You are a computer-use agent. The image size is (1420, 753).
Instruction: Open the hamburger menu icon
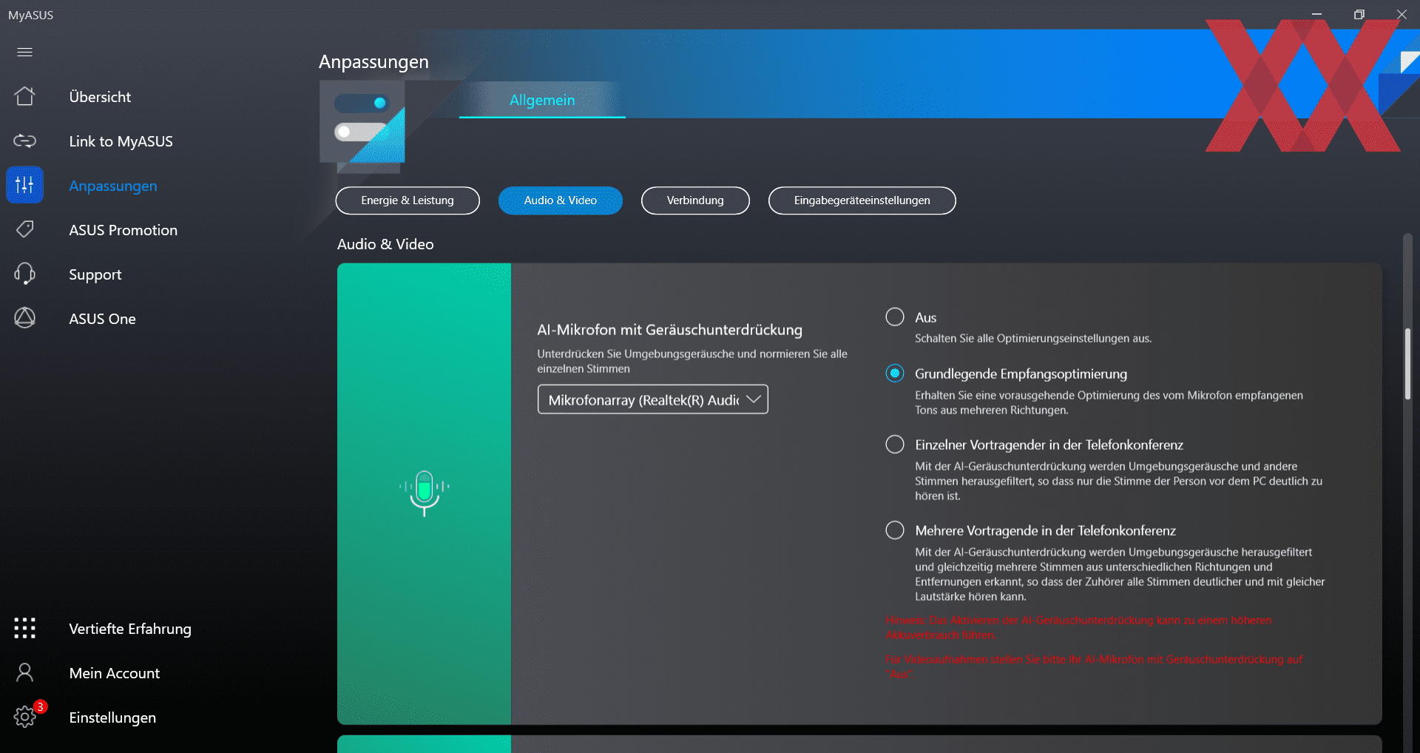[x=24, y=52]
